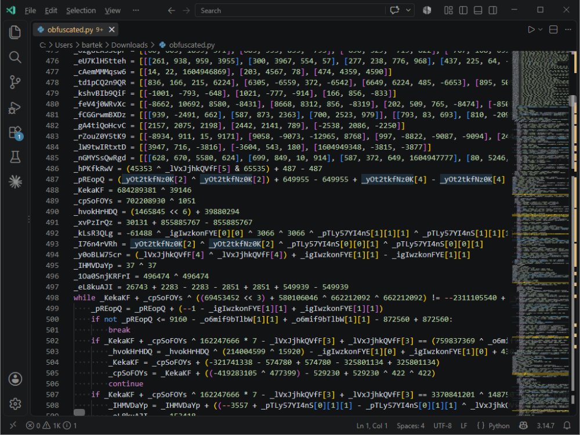Click variable _IHMVDaYp on line 495

coord(93,266)
